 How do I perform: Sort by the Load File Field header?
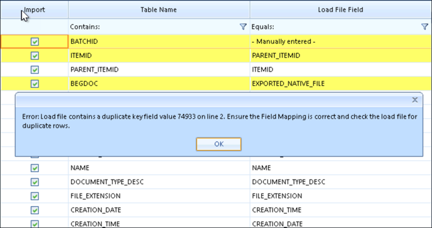[x=341, y=9]
